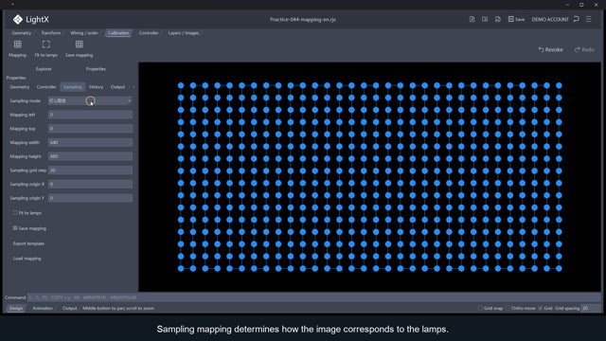Click the Mapping width field showing 640
This screenshot has height=341, width=606.
click(90, 142)
